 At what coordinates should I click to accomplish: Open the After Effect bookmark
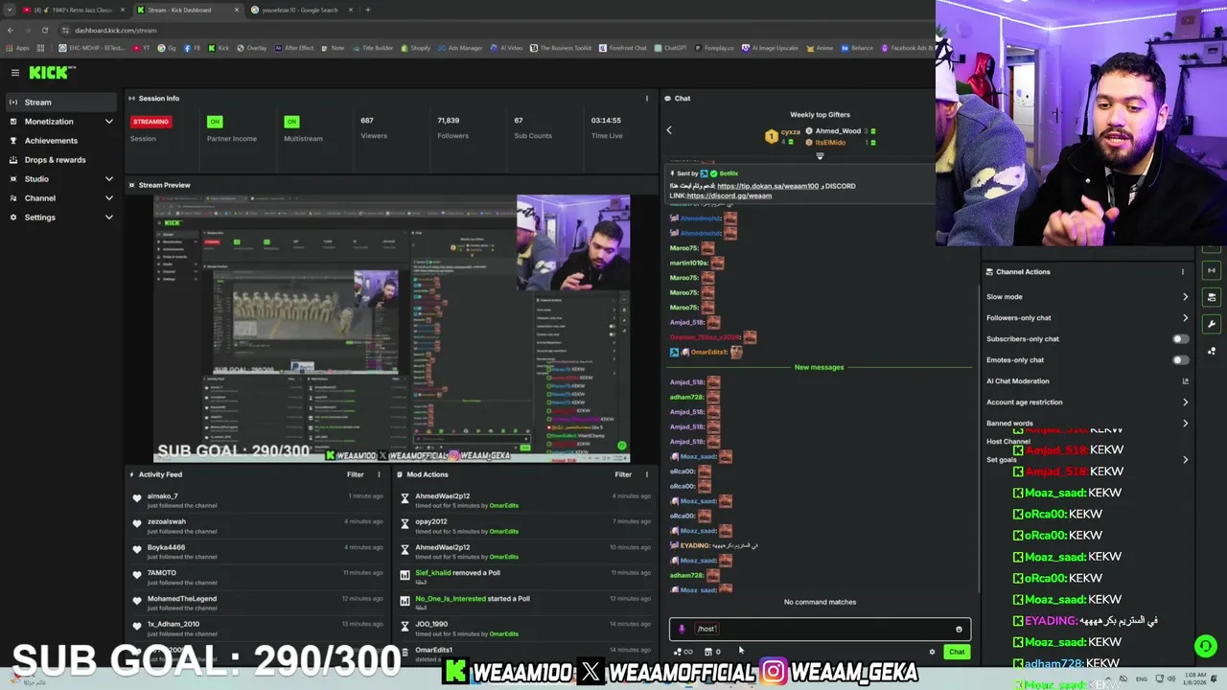pyautogui.click(x=293, y=48)
